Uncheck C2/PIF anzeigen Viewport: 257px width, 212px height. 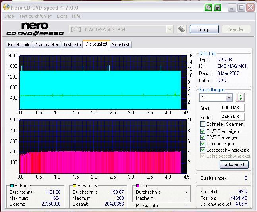[x=203, y=137]
